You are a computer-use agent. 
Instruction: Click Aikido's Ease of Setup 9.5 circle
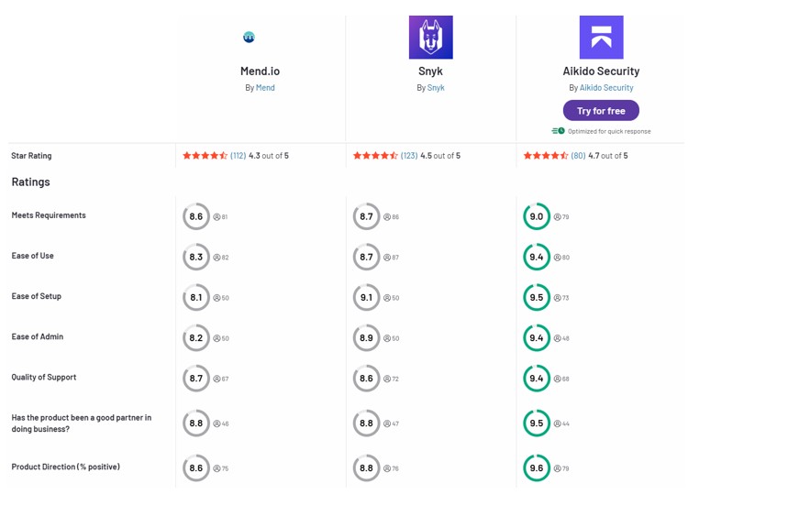[x=537, y=297]
